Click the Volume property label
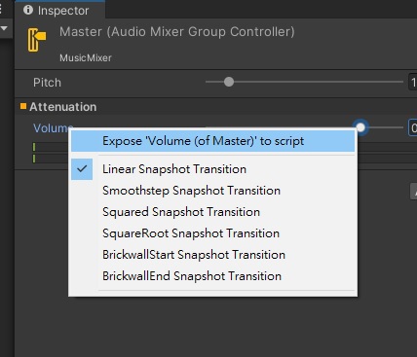This screenshot has height=357, width=417. 53,127
